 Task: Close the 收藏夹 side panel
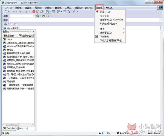click(x=33, y=31)
